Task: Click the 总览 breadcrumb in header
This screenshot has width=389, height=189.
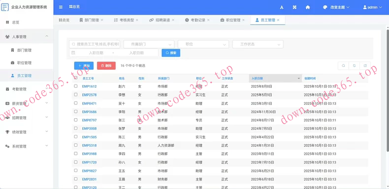Action: point(75,7)
